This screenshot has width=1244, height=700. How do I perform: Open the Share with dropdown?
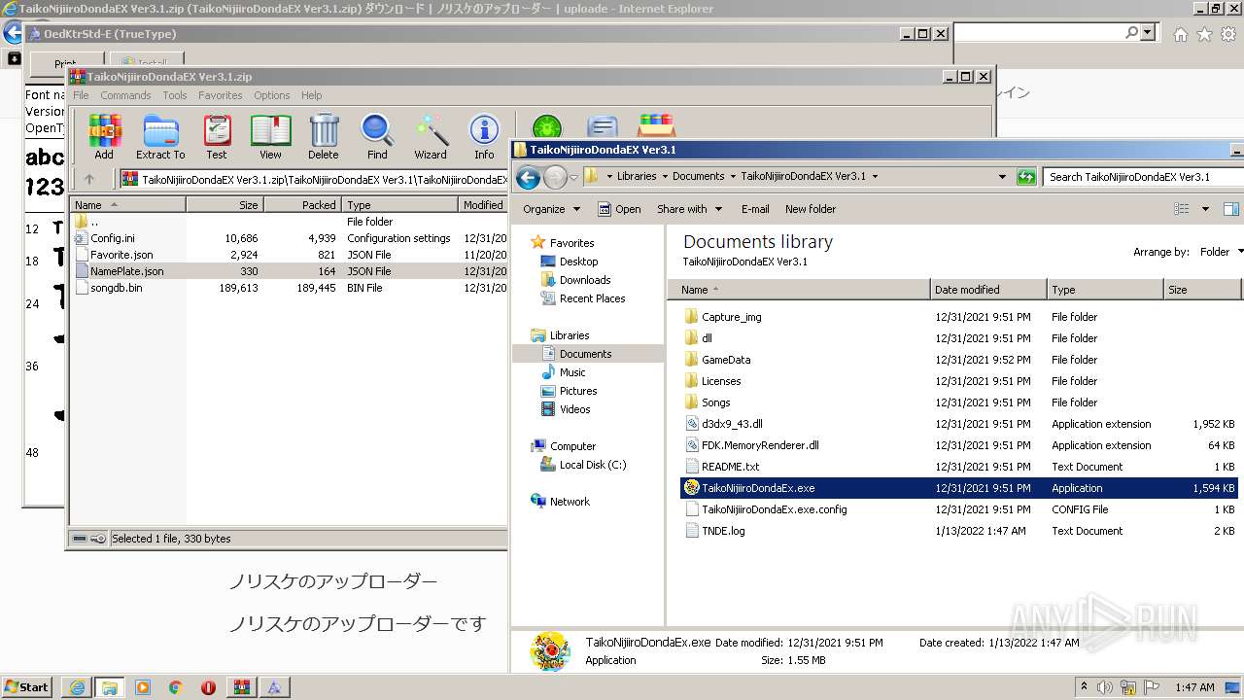click(689, 209)
